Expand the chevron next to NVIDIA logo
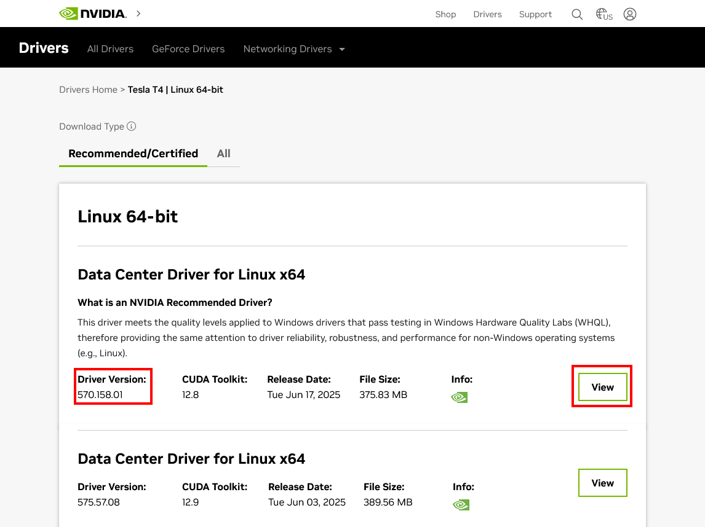705x527 pixels. 138,14
